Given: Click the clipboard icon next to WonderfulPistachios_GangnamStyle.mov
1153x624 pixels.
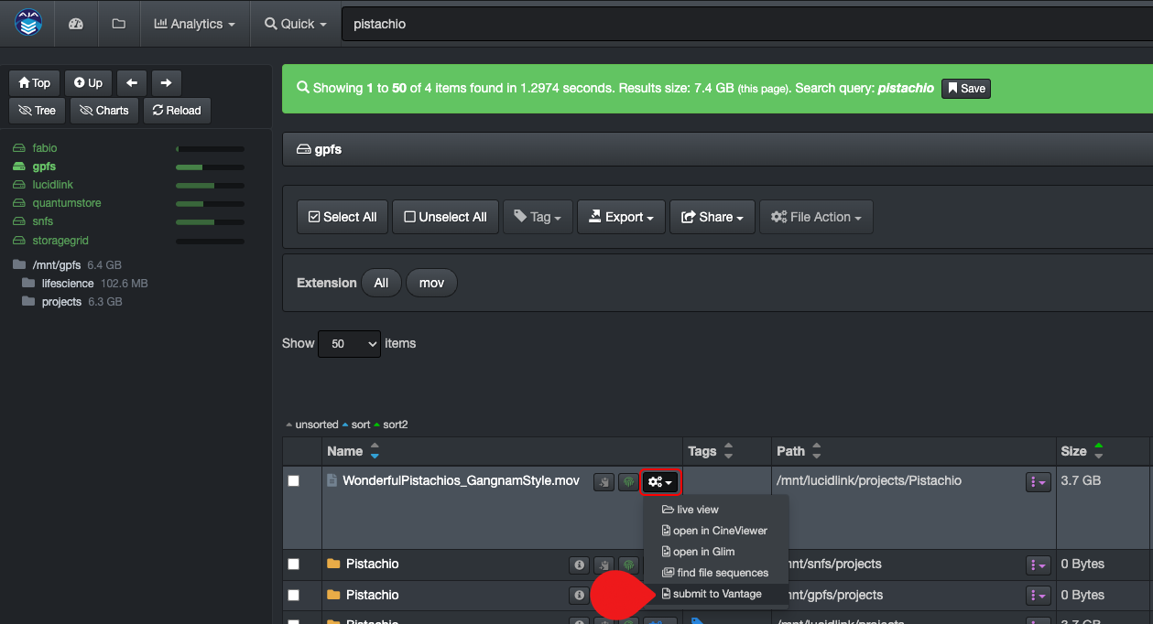Looking at the screenshot, I should pyautogui.click(x=604, y=481).
